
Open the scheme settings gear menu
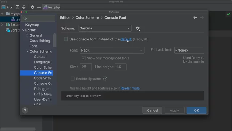pos(138,28)
